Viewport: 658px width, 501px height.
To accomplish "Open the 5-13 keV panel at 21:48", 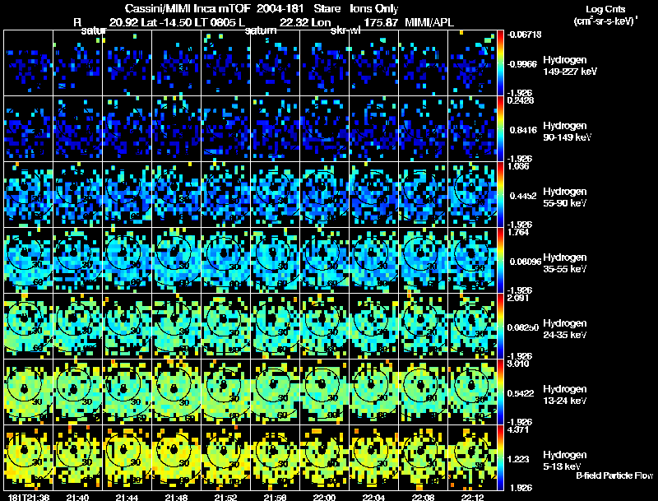I will click(x=176, y=457).
